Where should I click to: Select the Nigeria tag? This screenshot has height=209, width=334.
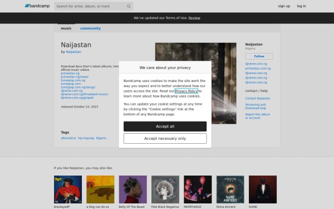click(101, 138)
